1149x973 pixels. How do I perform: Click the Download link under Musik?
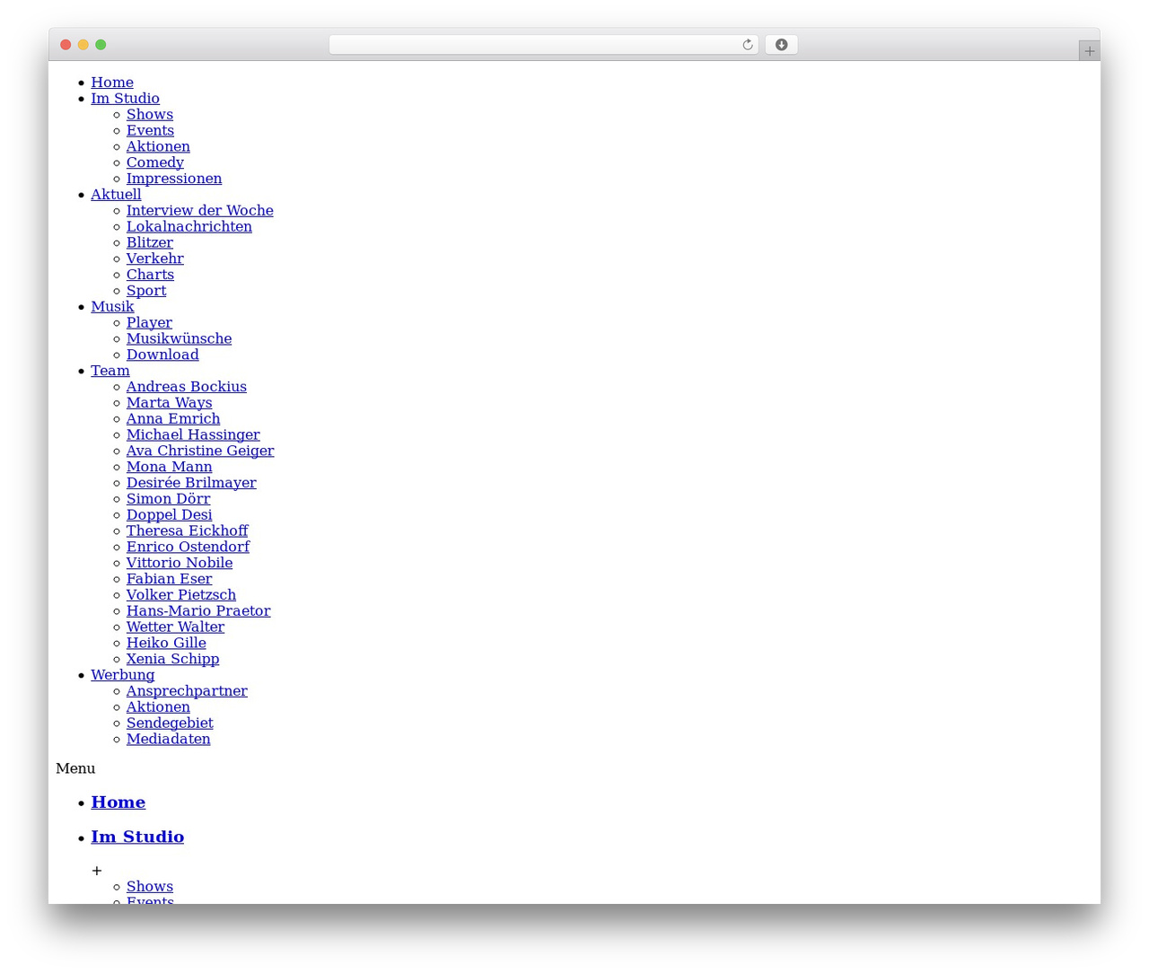coord(162,355)
